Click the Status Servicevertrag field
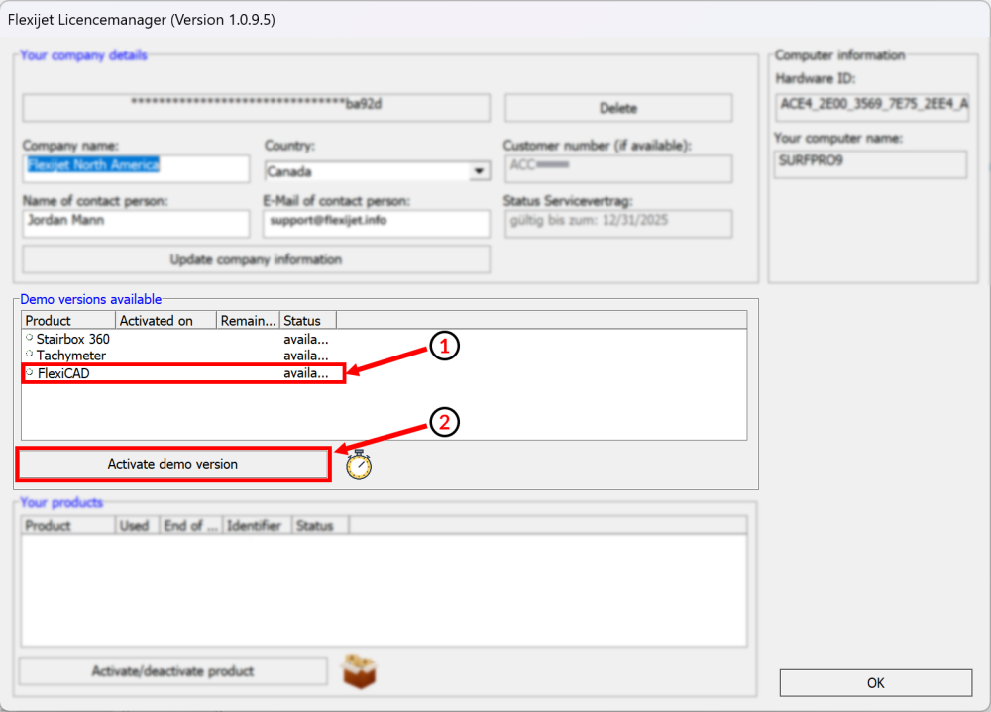The image size is (991, 712). click(618, 224)
